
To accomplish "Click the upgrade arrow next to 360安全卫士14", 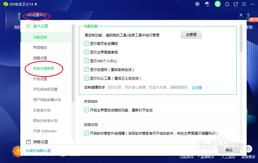I will coord(36,4).
